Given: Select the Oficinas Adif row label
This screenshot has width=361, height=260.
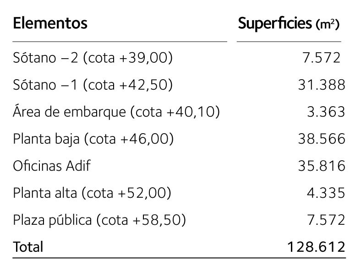Looking at the screenshot, I should tap(52, 166).
